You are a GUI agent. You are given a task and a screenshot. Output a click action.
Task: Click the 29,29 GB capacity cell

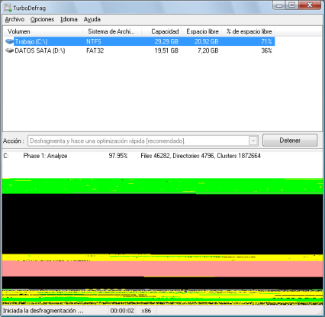[166, 41]
